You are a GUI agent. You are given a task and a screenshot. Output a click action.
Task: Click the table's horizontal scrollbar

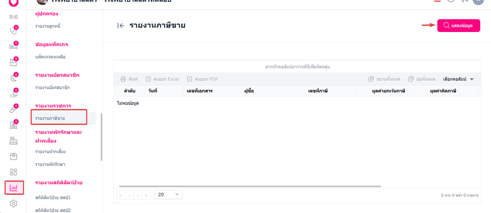click(x=250, y=186)
